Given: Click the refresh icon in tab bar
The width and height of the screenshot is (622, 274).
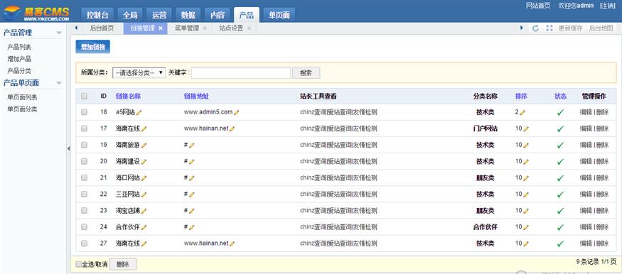Looking at the screenshot, I should pos(535,28).
